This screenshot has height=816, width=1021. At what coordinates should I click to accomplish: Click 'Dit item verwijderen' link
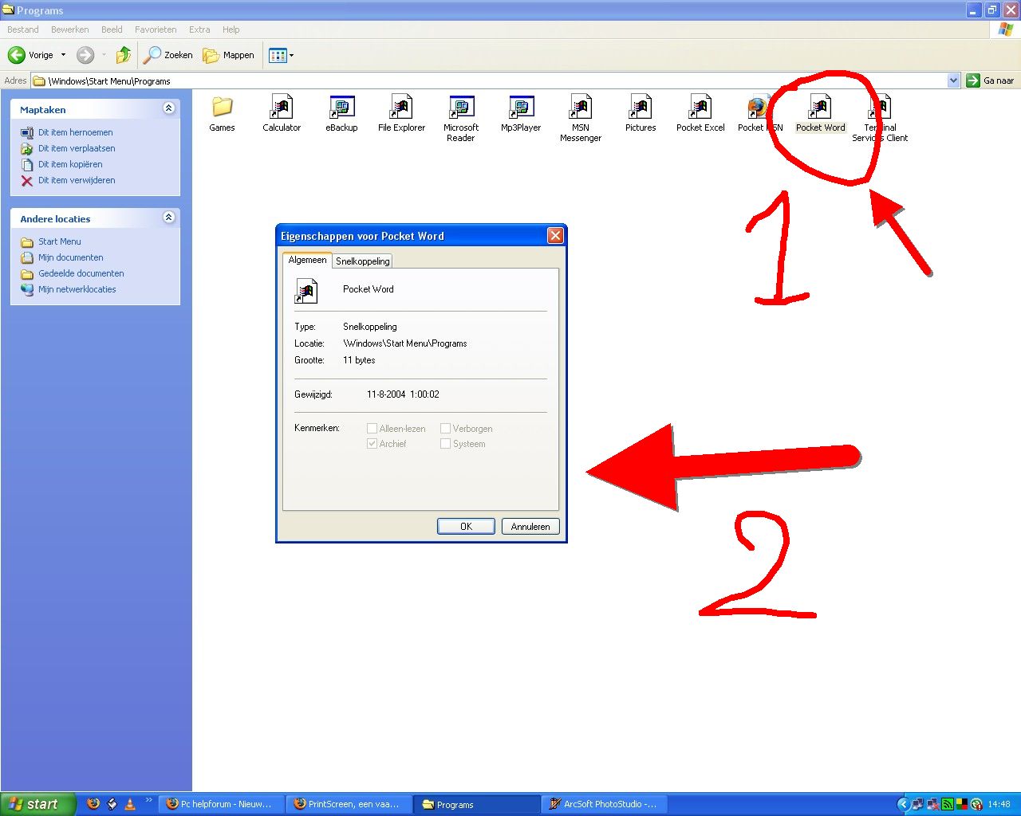[x=77, y=180]
